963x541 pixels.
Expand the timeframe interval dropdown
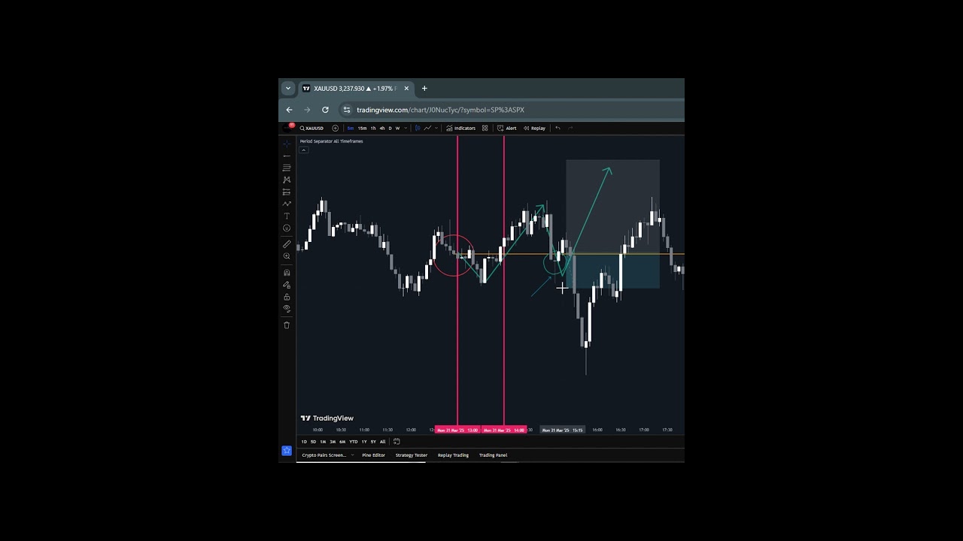point(406,128)
